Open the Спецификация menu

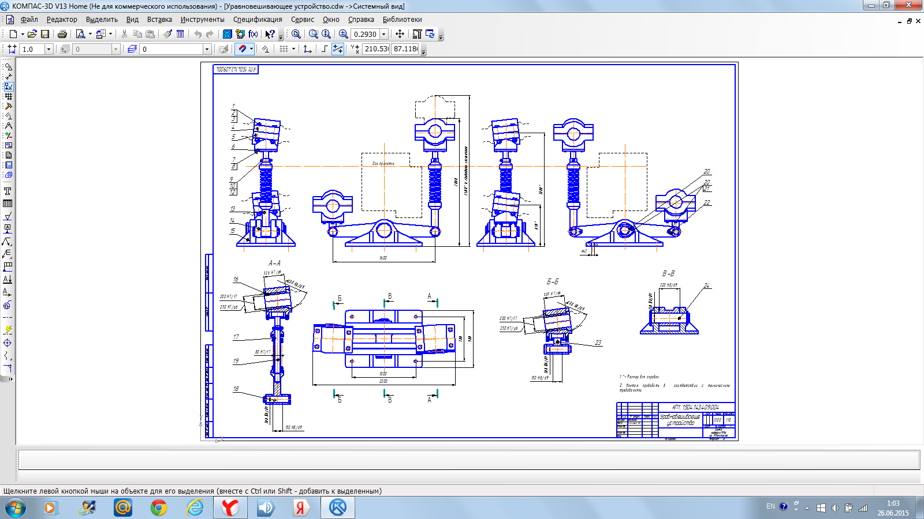tap(258, 20)
